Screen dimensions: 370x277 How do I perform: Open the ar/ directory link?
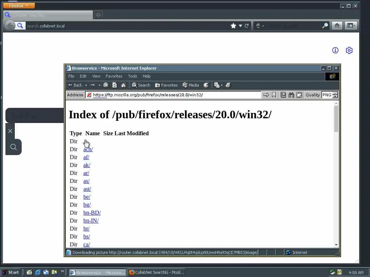tap(86, 173)
